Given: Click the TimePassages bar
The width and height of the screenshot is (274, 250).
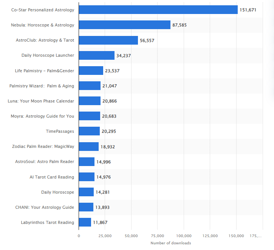Looking at the screenshot, I should 89,131.
